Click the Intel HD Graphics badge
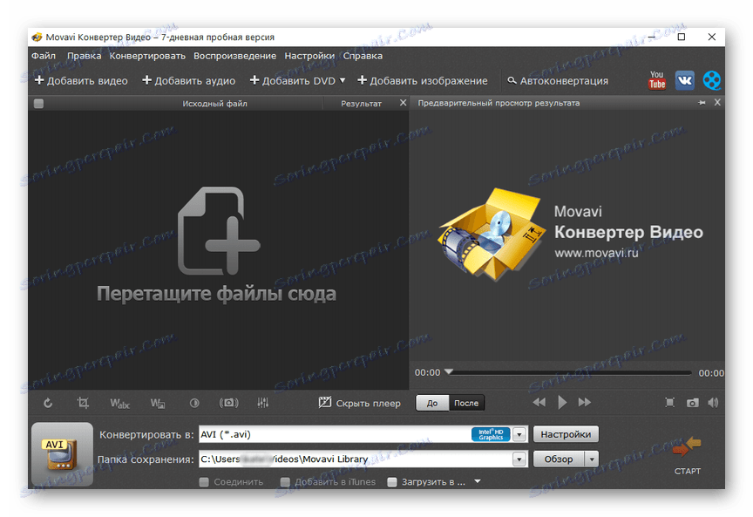Image resolution: width=753 pixels, height=517 pixels. pyautogui.click(x=491, y=434)
